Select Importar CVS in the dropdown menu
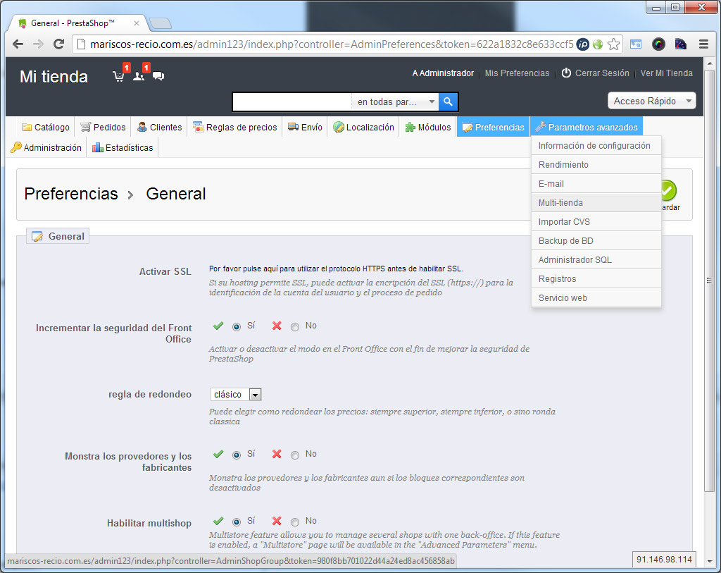The width and height of the screenshot is (721, 573). tap(596, 221)
